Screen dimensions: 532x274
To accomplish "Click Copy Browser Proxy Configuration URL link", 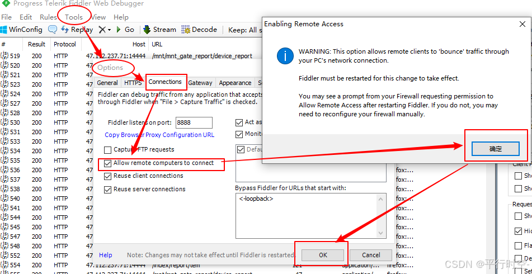I will click(x=159, y=135).
